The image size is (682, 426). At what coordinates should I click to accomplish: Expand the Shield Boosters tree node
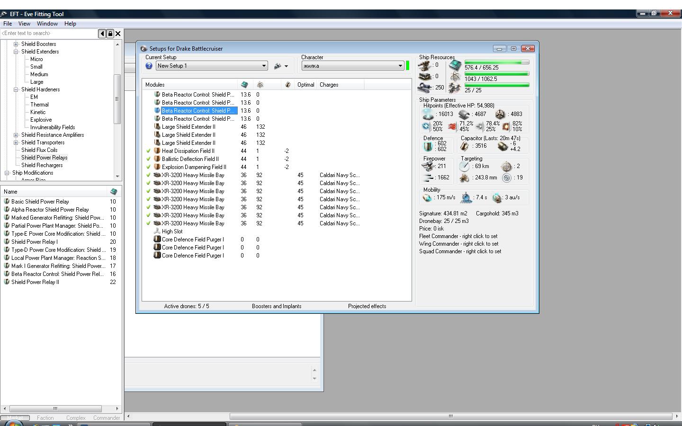point(16,44)
